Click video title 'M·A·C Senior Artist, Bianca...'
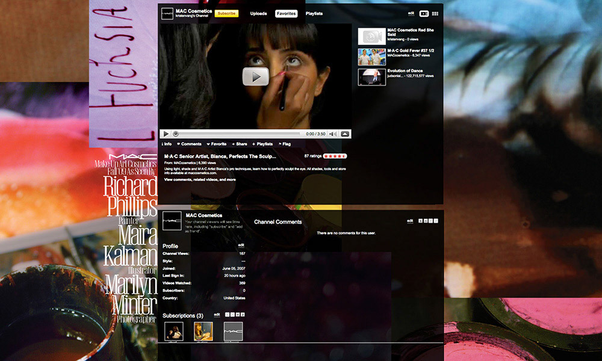The width and height of the screenshot is (602, 361). click(220, 156)
